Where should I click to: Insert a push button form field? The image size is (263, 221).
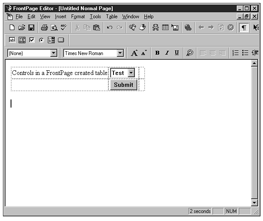click(61, 40)
